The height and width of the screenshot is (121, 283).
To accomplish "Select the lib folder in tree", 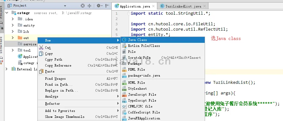I will (x=26, y=32).
